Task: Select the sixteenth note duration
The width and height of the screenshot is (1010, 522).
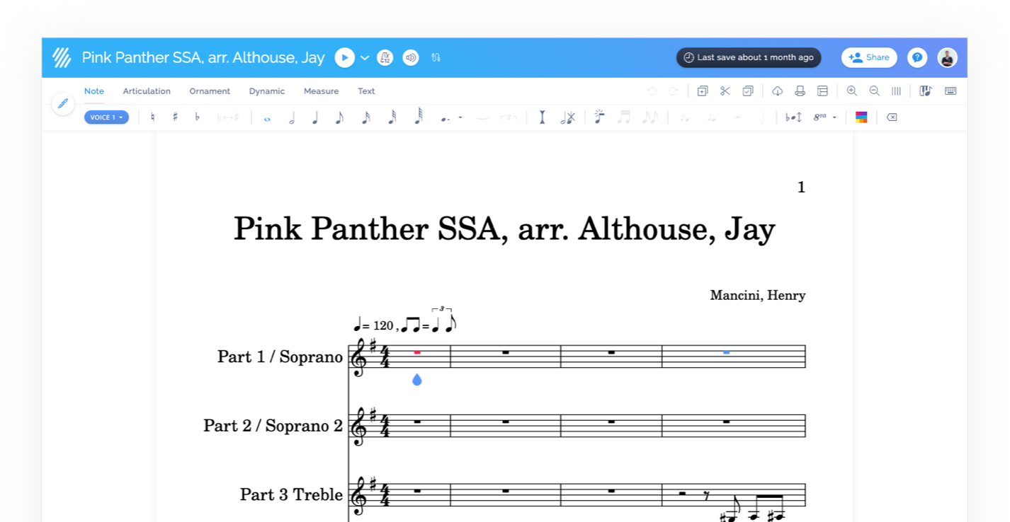Action: [x=365, y=118]
